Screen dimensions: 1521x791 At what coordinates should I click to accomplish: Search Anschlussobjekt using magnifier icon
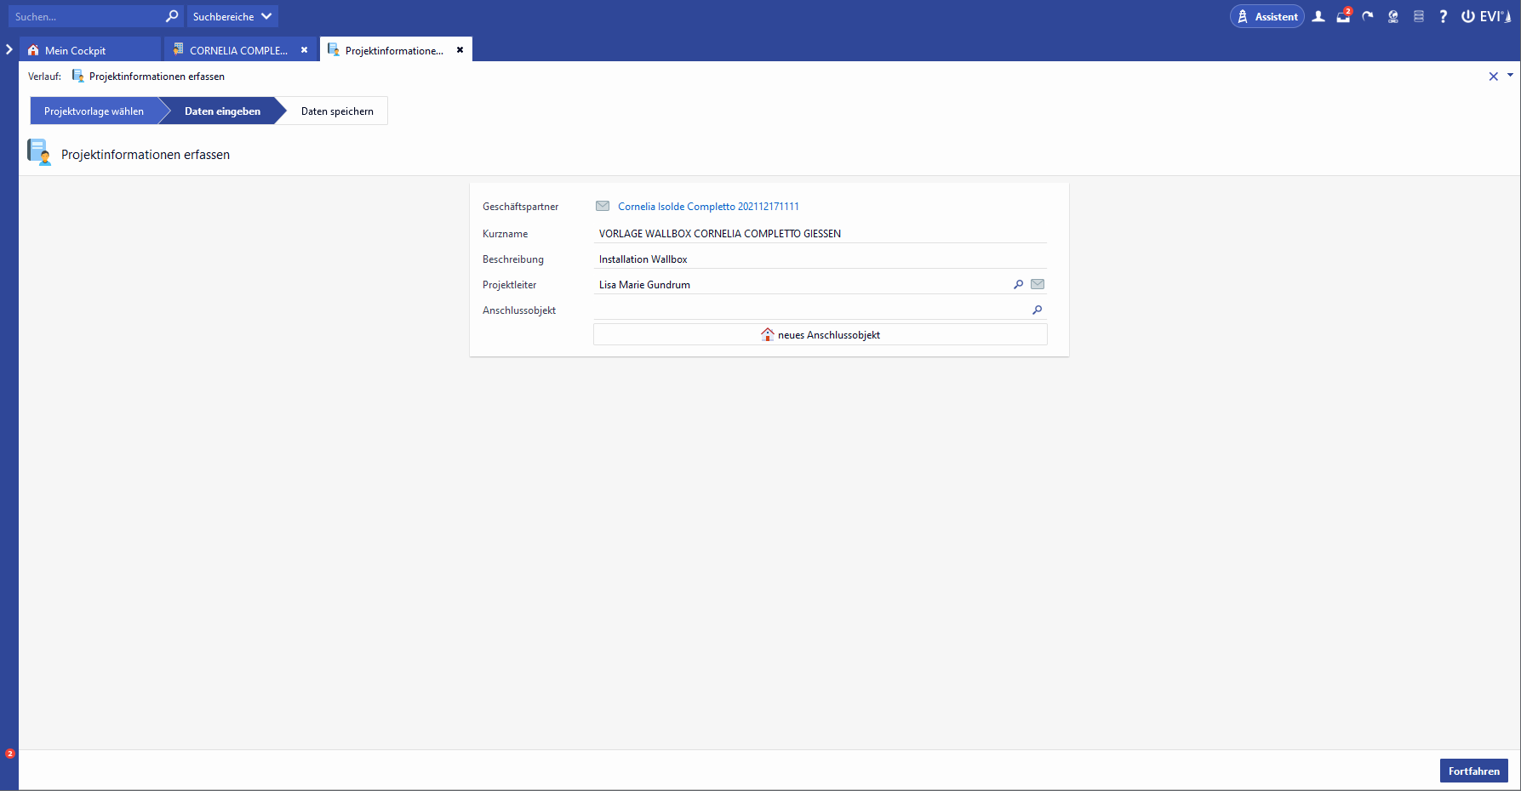[x=1037, y=310]
